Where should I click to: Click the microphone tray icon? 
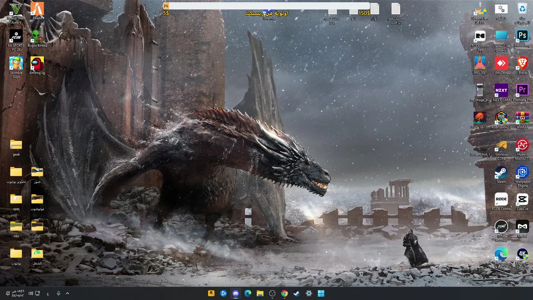point(58,293)
